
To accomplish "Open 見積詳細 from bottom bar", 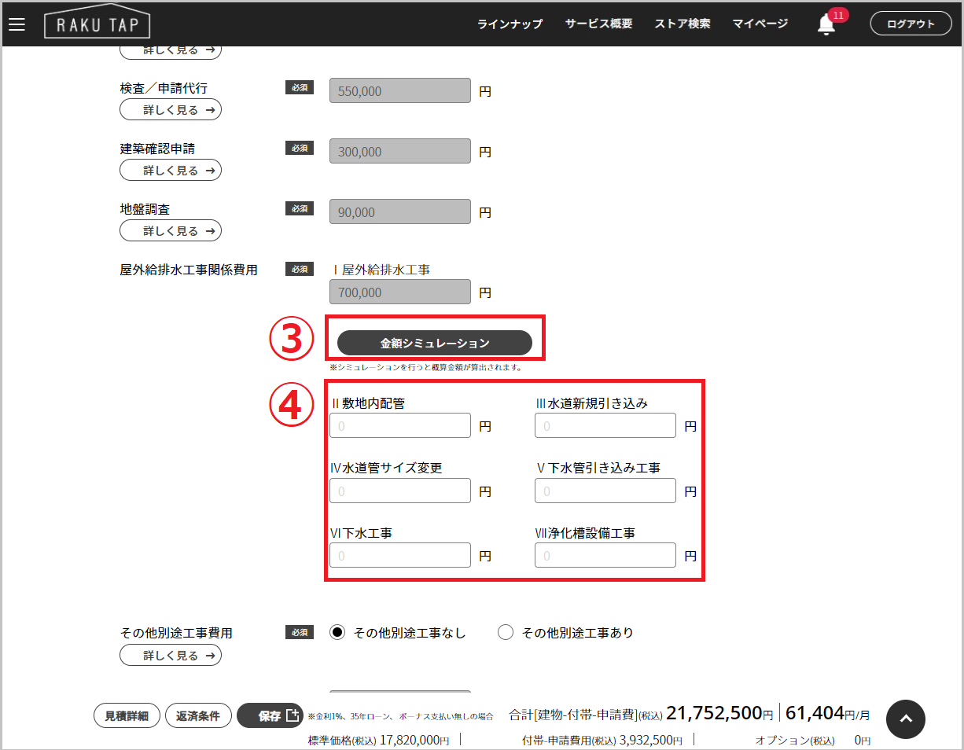I will tap(127, 715).
